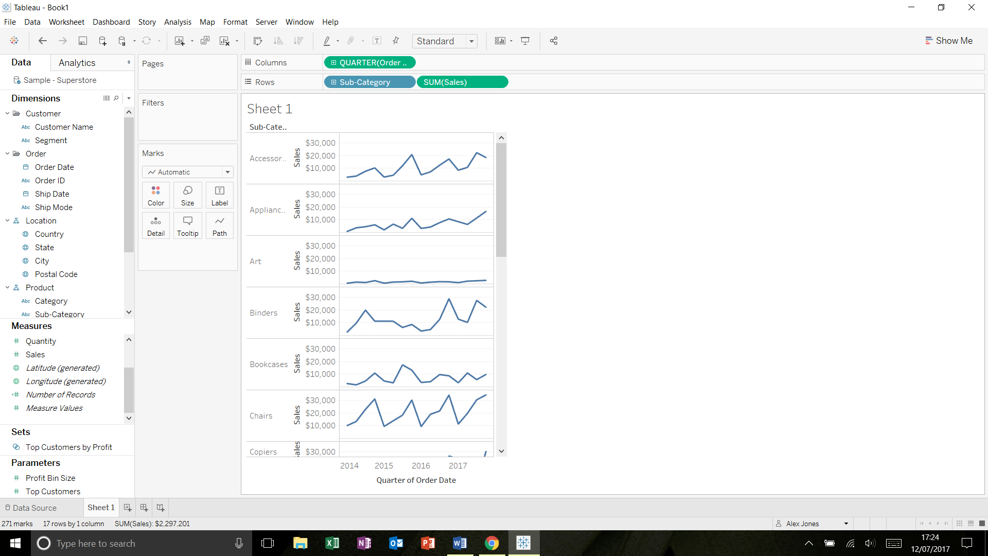
Task: Click the New Data Source icon
Action: tap(102, 41)
